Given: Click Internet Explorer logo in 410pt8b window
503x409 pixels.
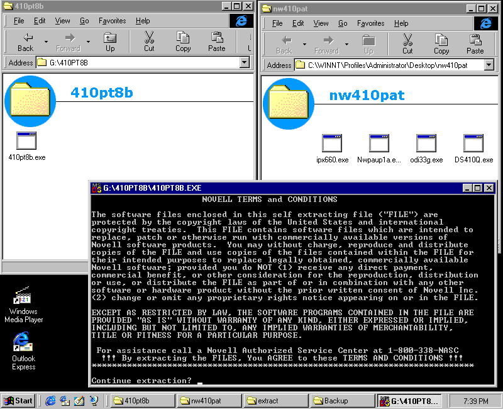Looking at the screenshot, I should click(241, 21).
